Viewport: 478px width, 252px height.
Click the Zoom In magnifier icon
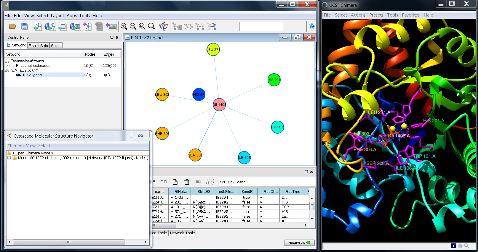point(124,27)
